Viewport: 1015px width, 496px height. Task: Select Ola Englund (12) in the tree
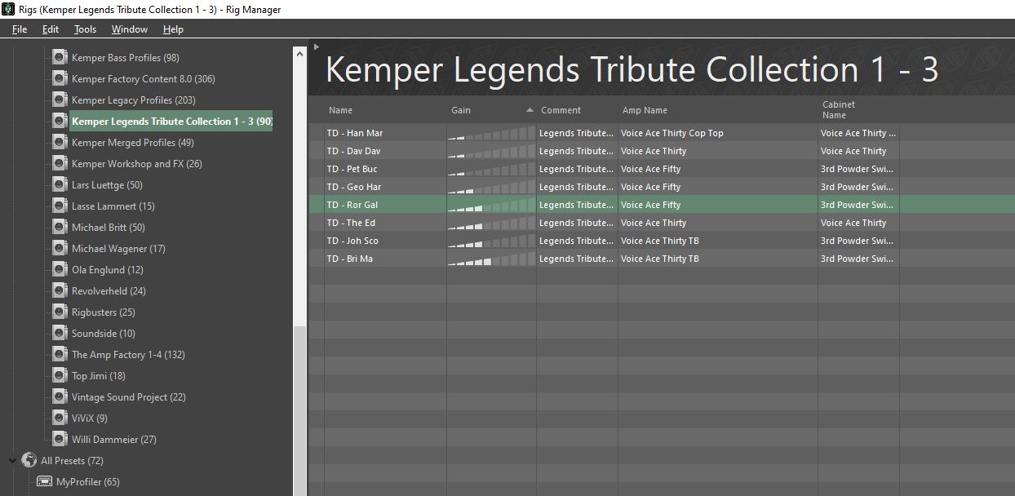point(108,270)
